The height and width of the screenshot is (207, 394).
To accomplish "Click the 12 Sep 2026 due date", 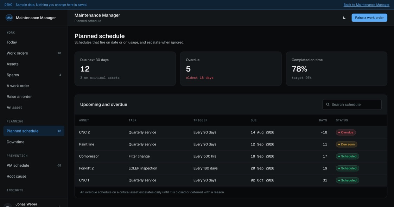I will pos(262,144).
